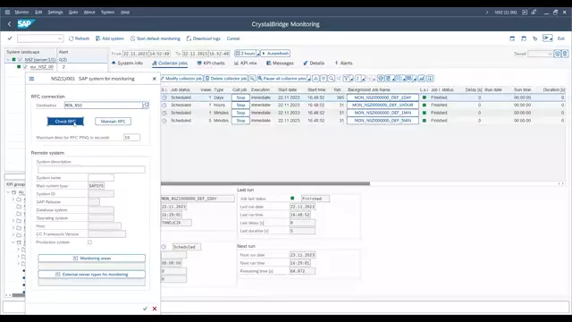Open the Goto menu
This screenshot has height=322, width=572.
(73, 12)
